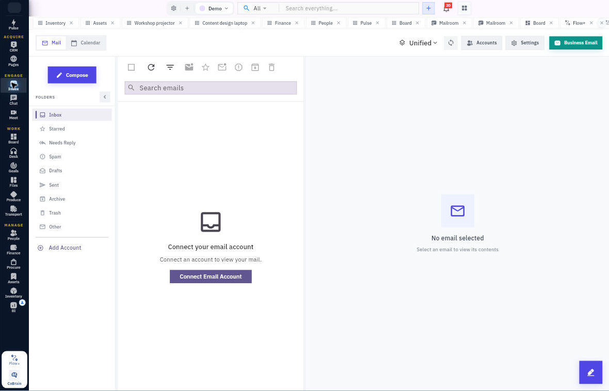This screenshot has width=609, height=391.
Task: Archive the selected emails
Action: point(255,67)
